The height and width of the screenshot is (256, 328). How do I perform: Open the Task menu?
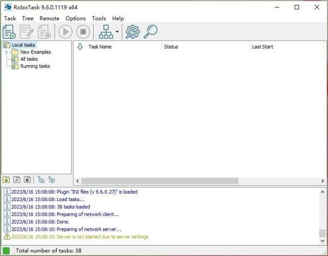[x=10, y=18]
